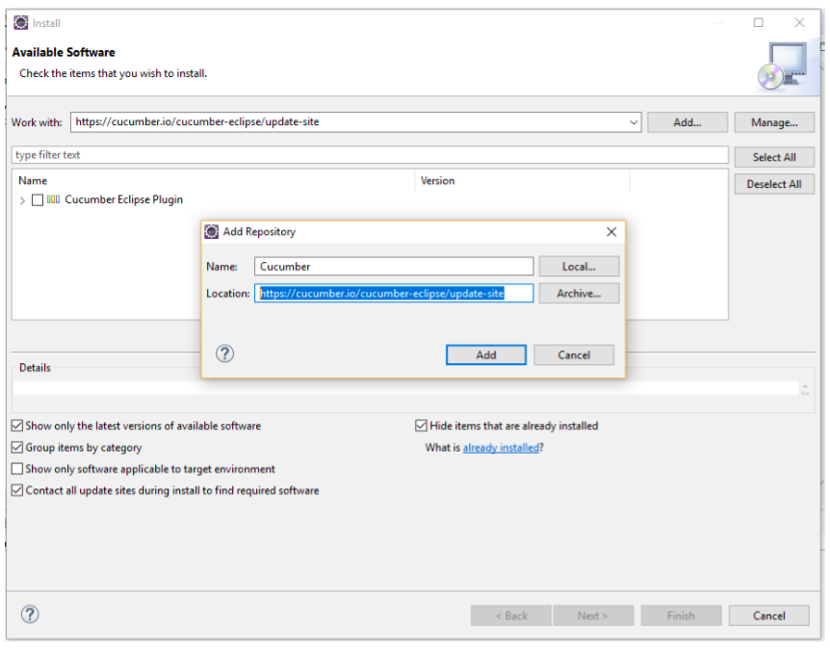Click Cancel in Add Repository dialog

(574, 354)
